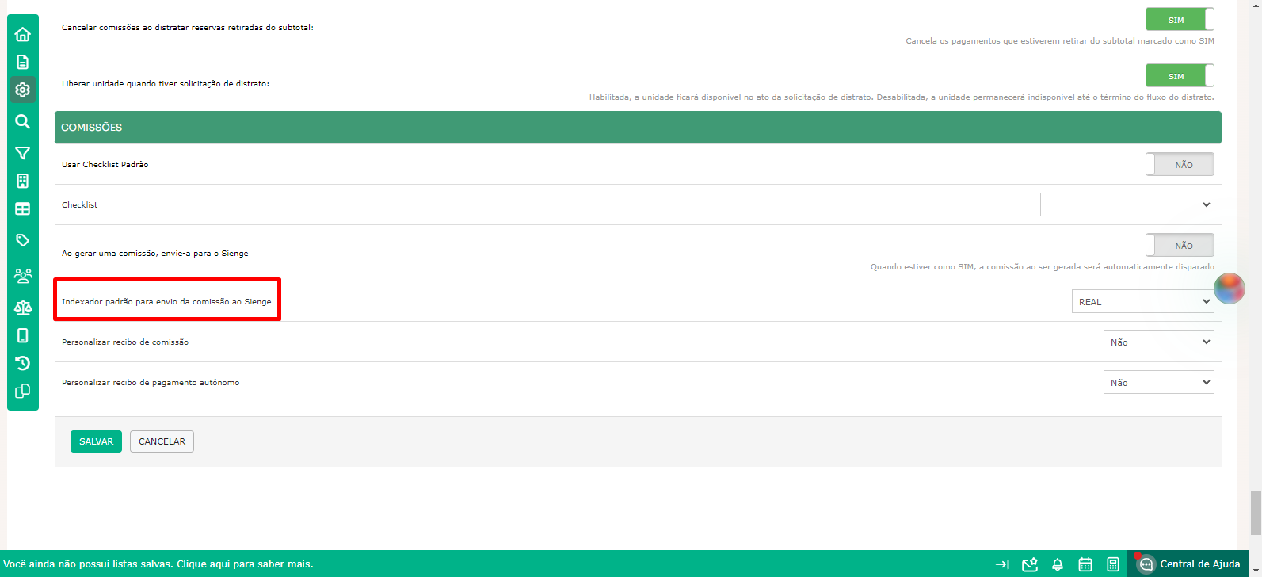Open the calendar icon in bottom bar
Viewport: 1262px width, 577px height.
click(1085, 564)
